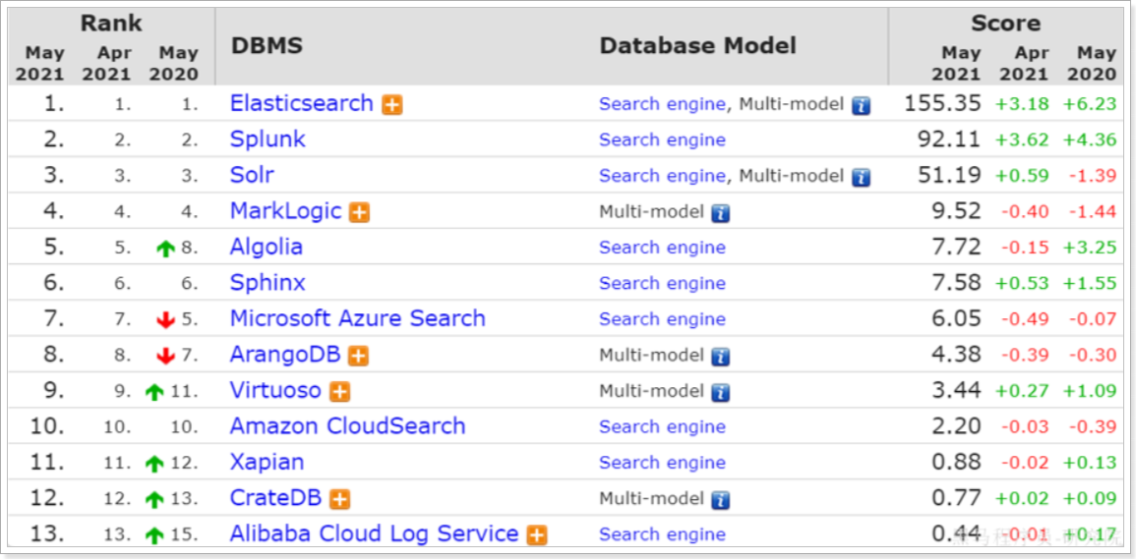The image size is (1136, 559).
Task: Click the red down arrow in ArangoDB row
Action: click(x=166, y=357)
